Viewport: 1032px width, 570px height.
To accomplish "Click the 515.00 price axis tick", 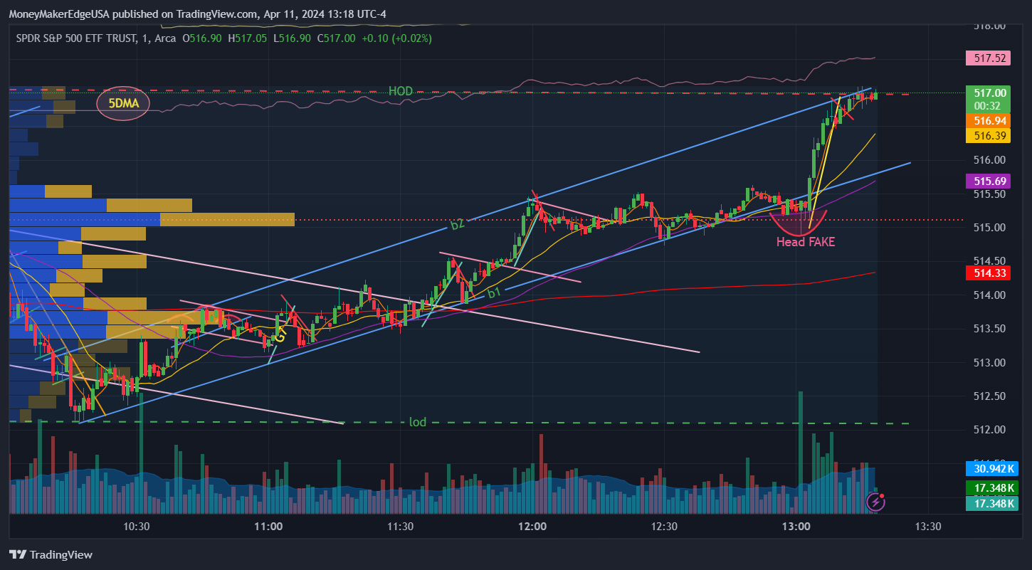I will tap(989, 228).
